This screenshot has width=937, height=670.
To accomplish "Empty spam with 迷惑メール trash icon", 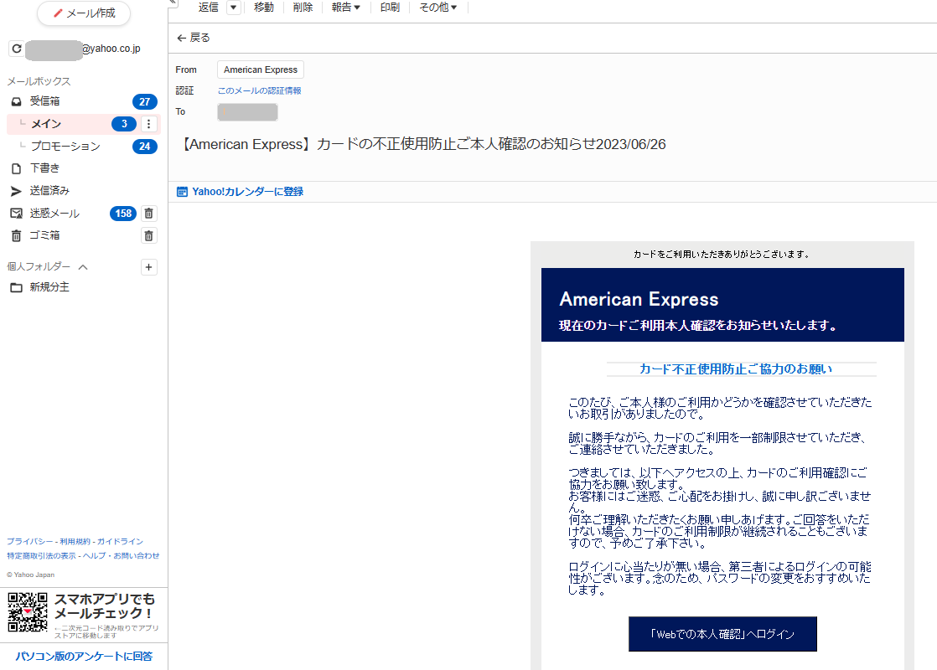I will pyautogui.click(x=149, y=214).
